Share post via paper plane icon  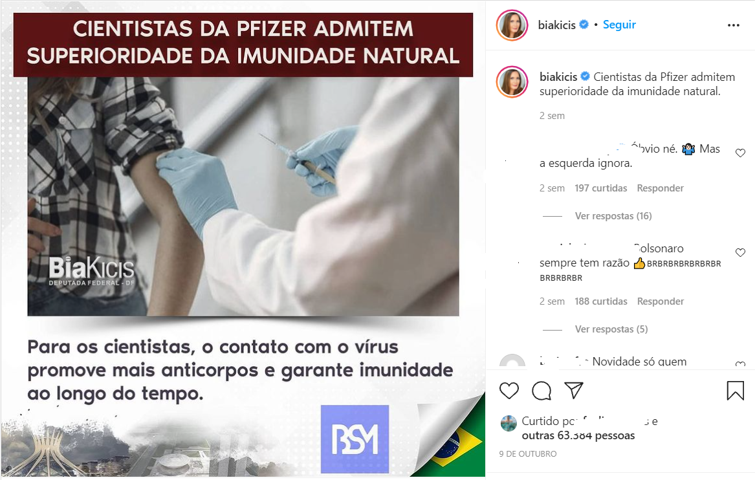pyautogui.click(x=573, y=391)
